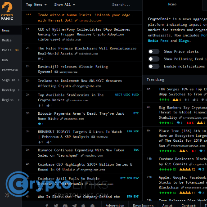The height and width of the screenshot is (207, 207).
Task: Open the comment bubble under Bitcoin Payments Aren't Dead
Action: coord(40,124)
